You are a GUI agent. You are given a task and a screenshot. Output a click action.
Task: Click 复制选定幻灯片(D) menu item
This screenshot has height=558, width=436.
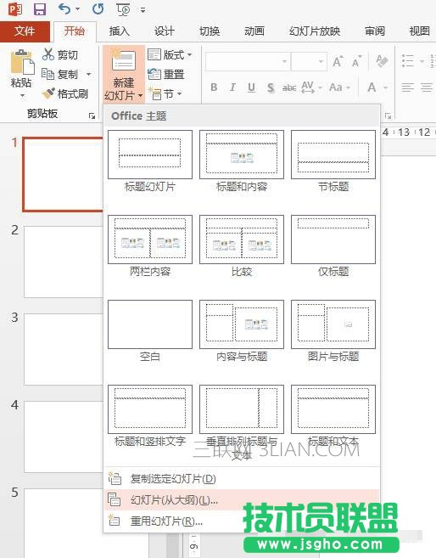click(x=242, y=479)
